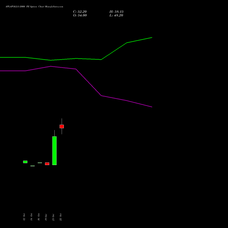Click the 16 Oct date label
This screenshot has width=228, height=228.
tap(39, 217)
